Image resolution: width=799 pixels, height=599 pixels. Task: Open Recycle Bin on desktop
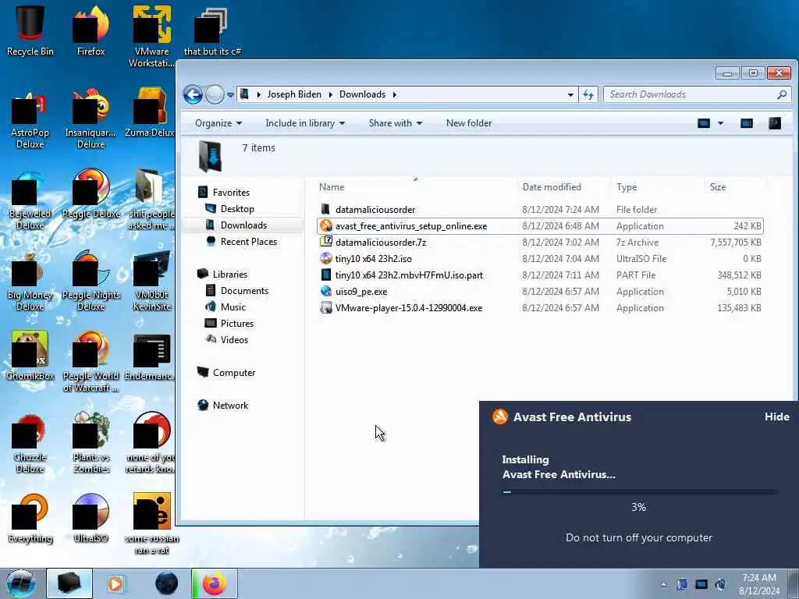click(x=30, y=30)
